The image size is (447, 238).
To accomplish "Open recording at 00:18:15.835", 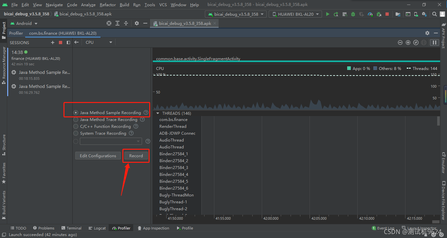I will point(40,75).
